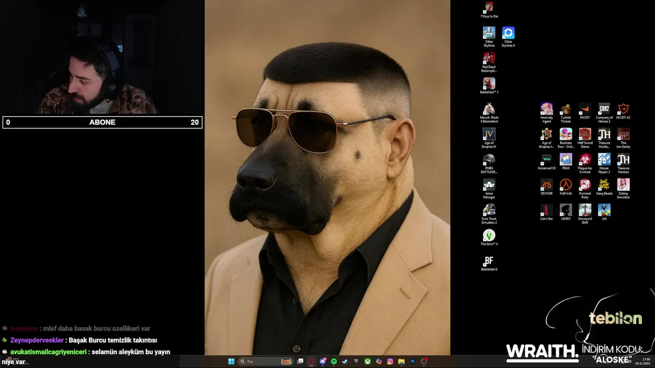This screenshot has height=368, width=655.
Task: Open Task View from the taskbar
Action: (300, 361)
